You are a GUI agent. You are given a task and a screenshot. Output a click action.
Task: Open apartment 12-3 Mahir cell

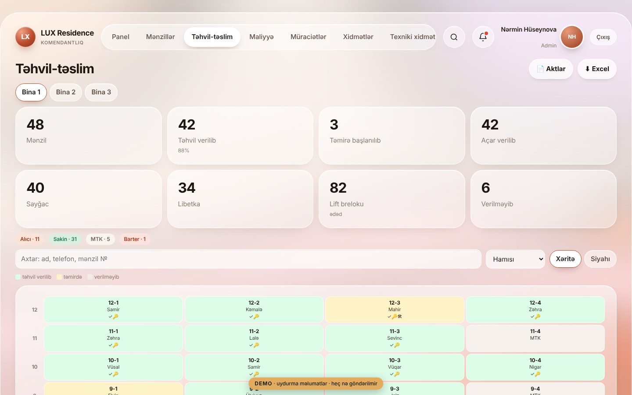[x=395, y=309]
